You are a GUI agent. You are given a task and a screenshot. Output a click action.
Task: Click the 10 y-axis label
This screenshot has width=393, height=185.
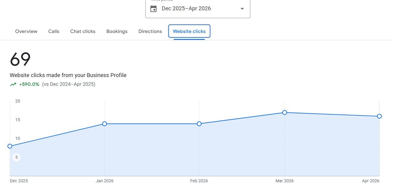[x=18, y=138]
